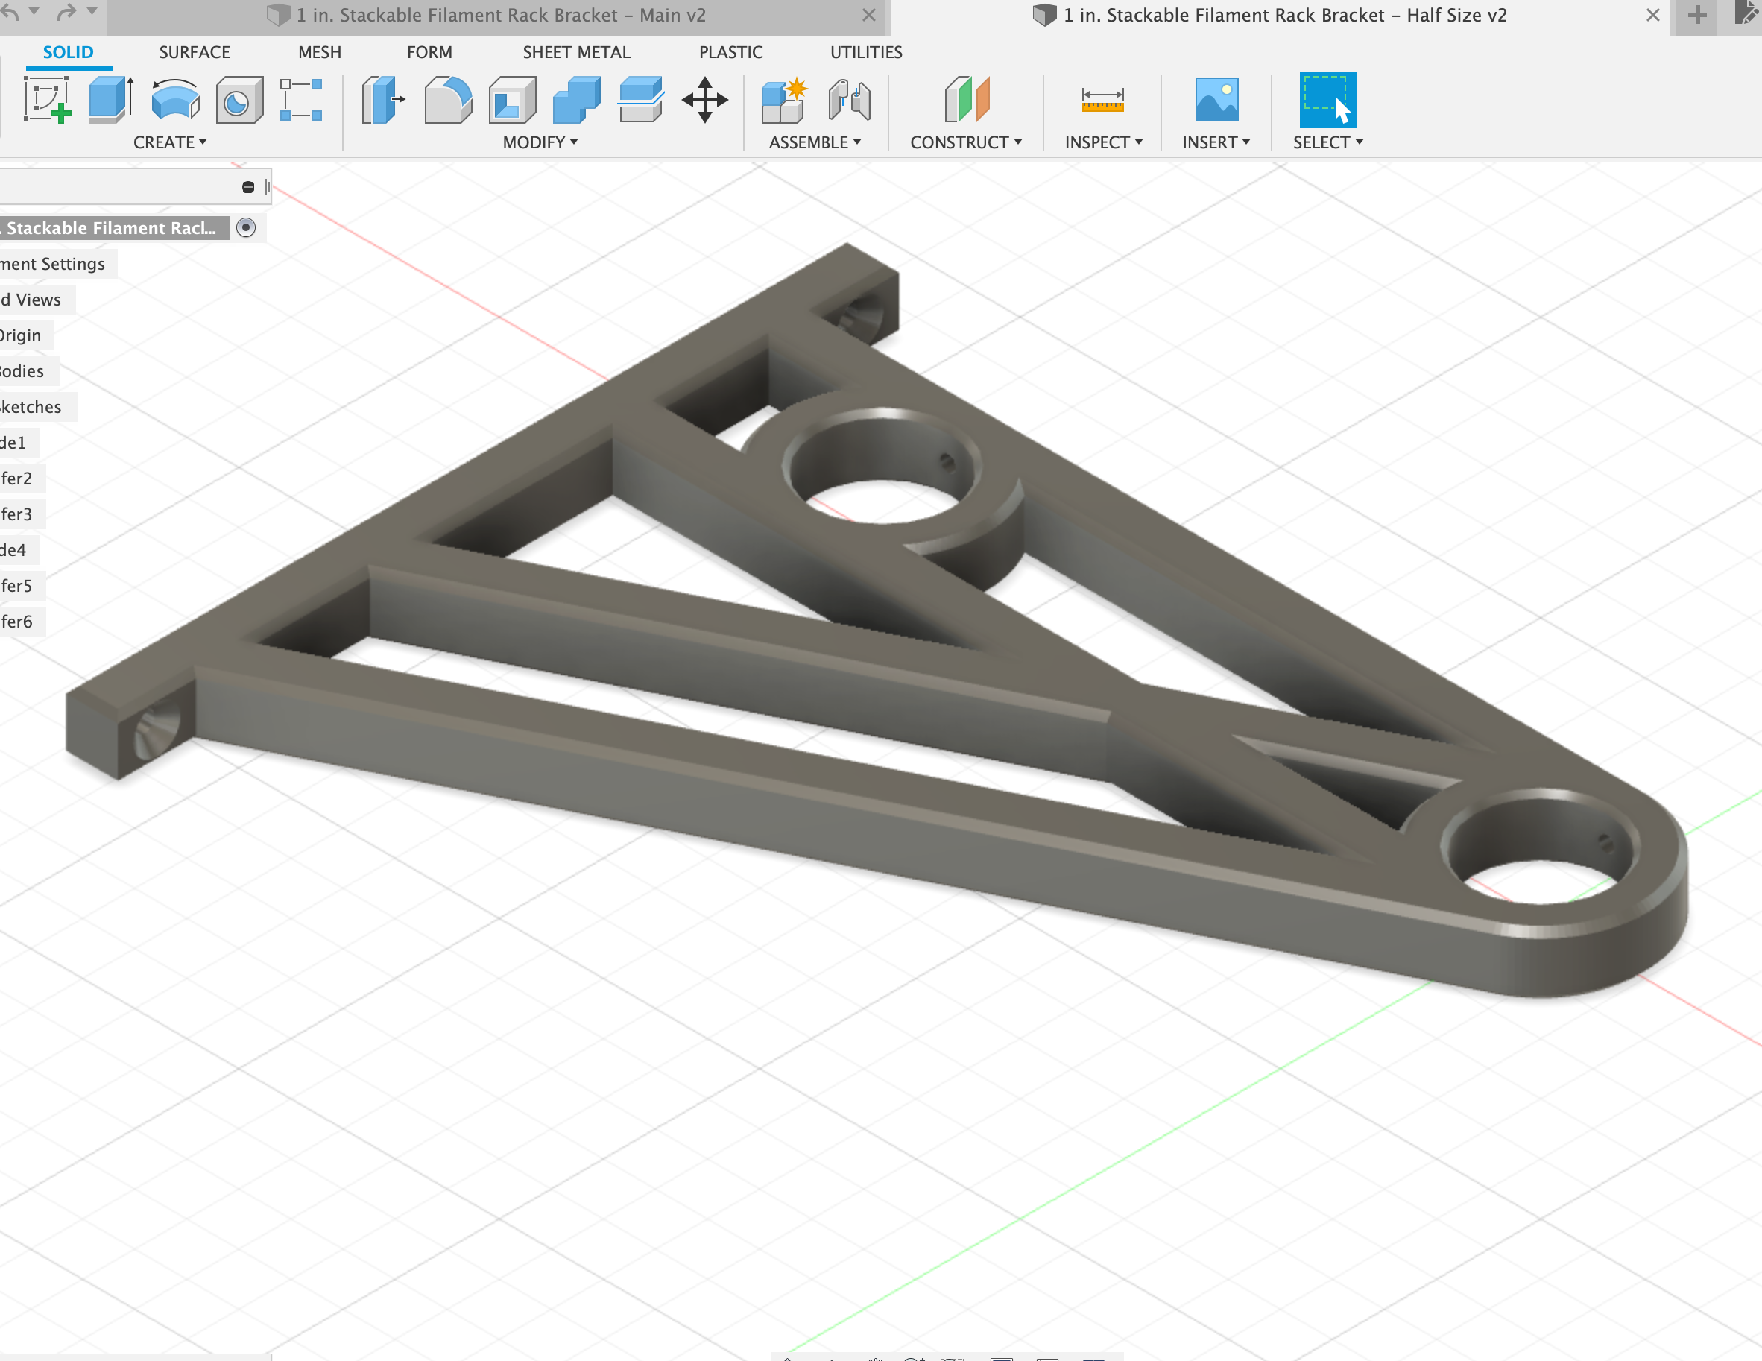Open the CREATE dropdown menu
Image resolution: width=1762 pixels, height=1361 pixels.
(170, 142)
